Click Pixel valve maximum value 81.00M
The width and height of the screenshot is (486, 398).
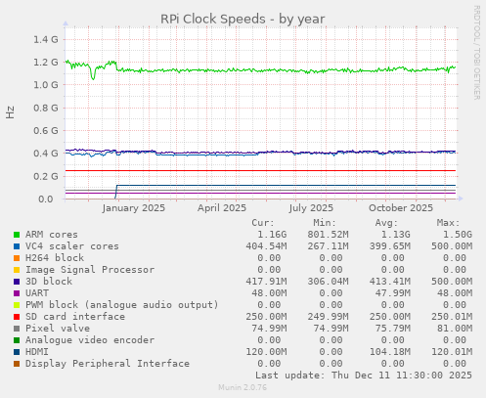[455, 329]
